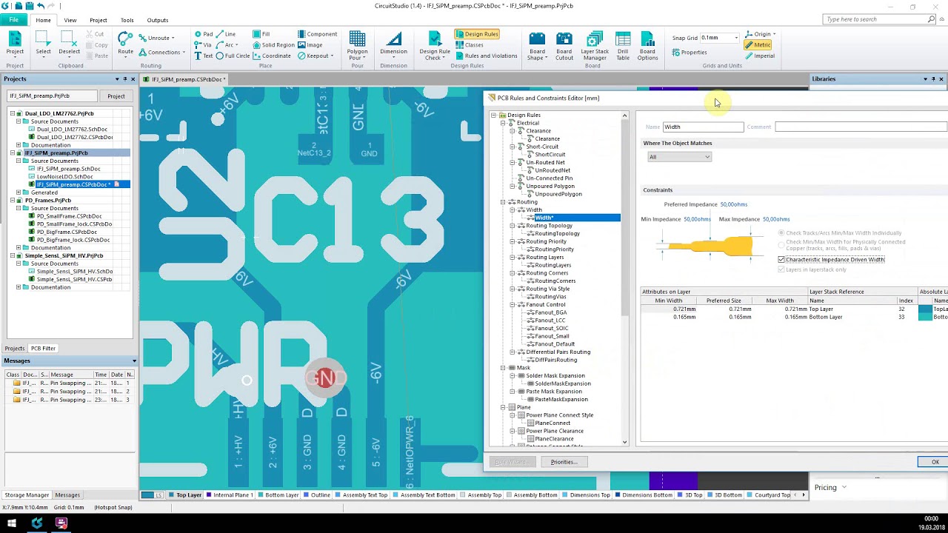Toggle Top Layer visibility tab
Screen dimensions: 948x533
(185, 495)
